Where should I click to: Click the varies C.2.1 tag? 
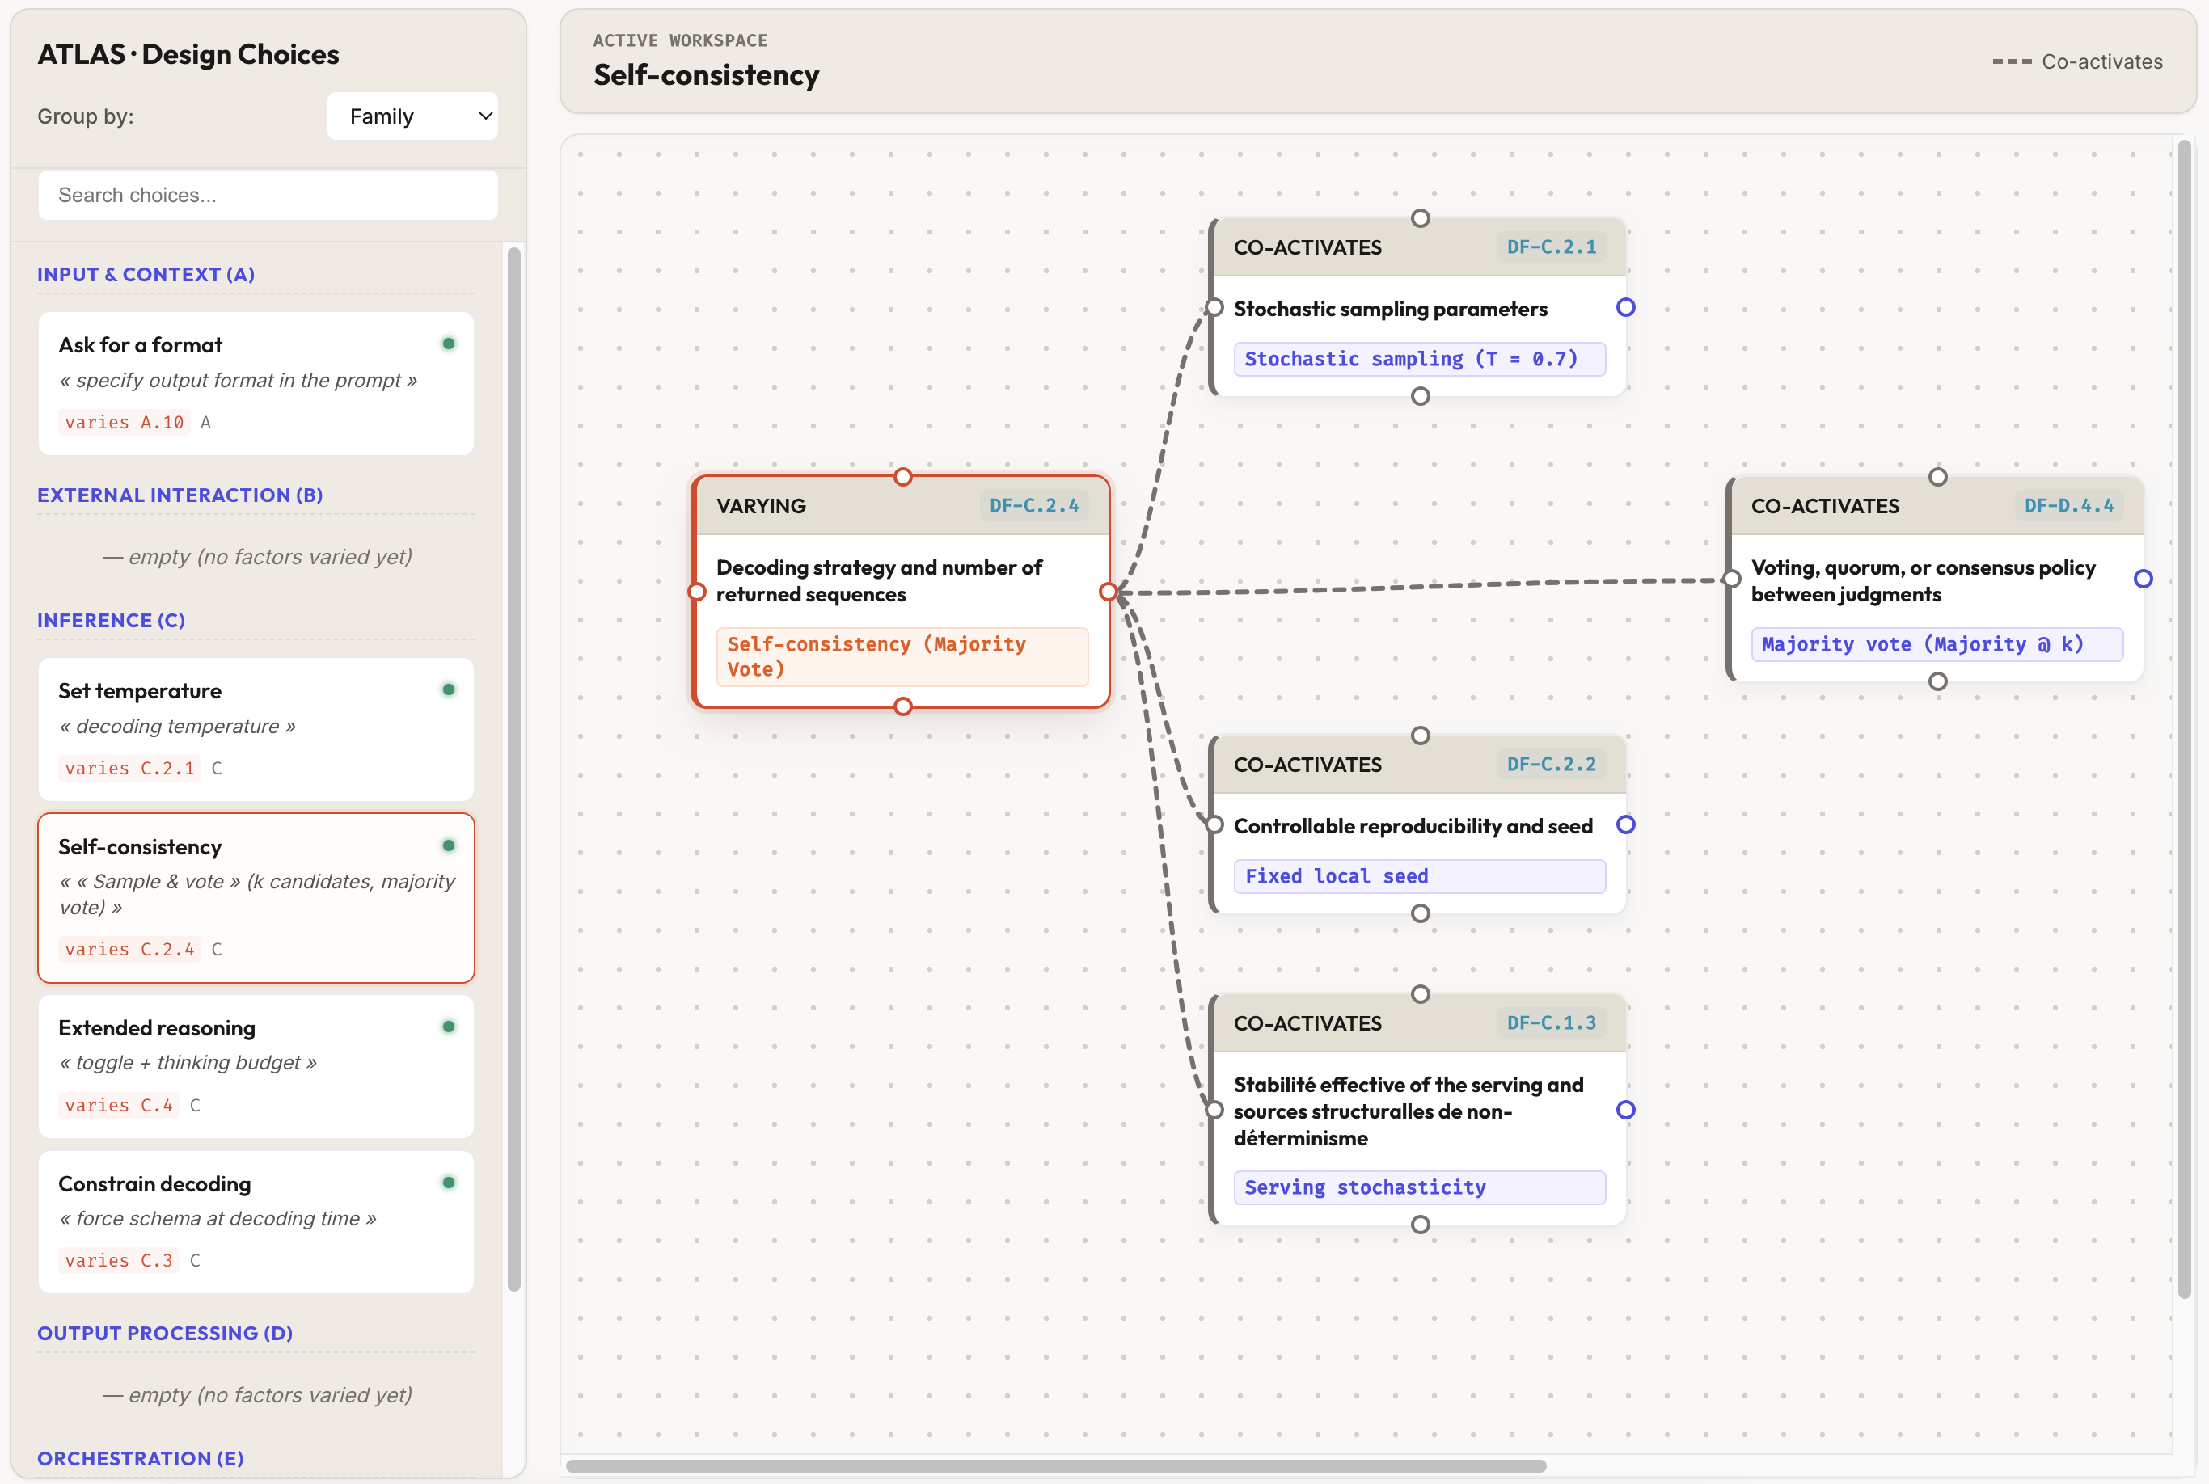pyautogui.click(x=129, y=769)
